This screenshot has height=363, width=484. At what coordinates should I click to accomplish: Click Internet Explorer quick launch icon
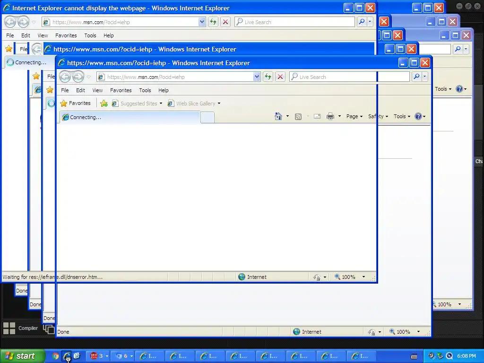(x=67, y=356)
